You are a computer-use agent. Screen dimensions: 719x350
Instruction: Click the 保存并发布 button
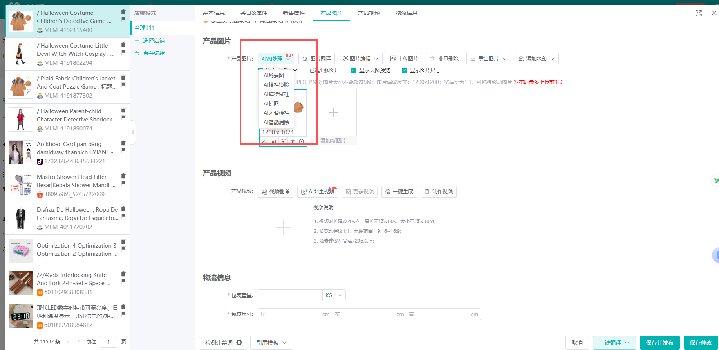point(659,343)
